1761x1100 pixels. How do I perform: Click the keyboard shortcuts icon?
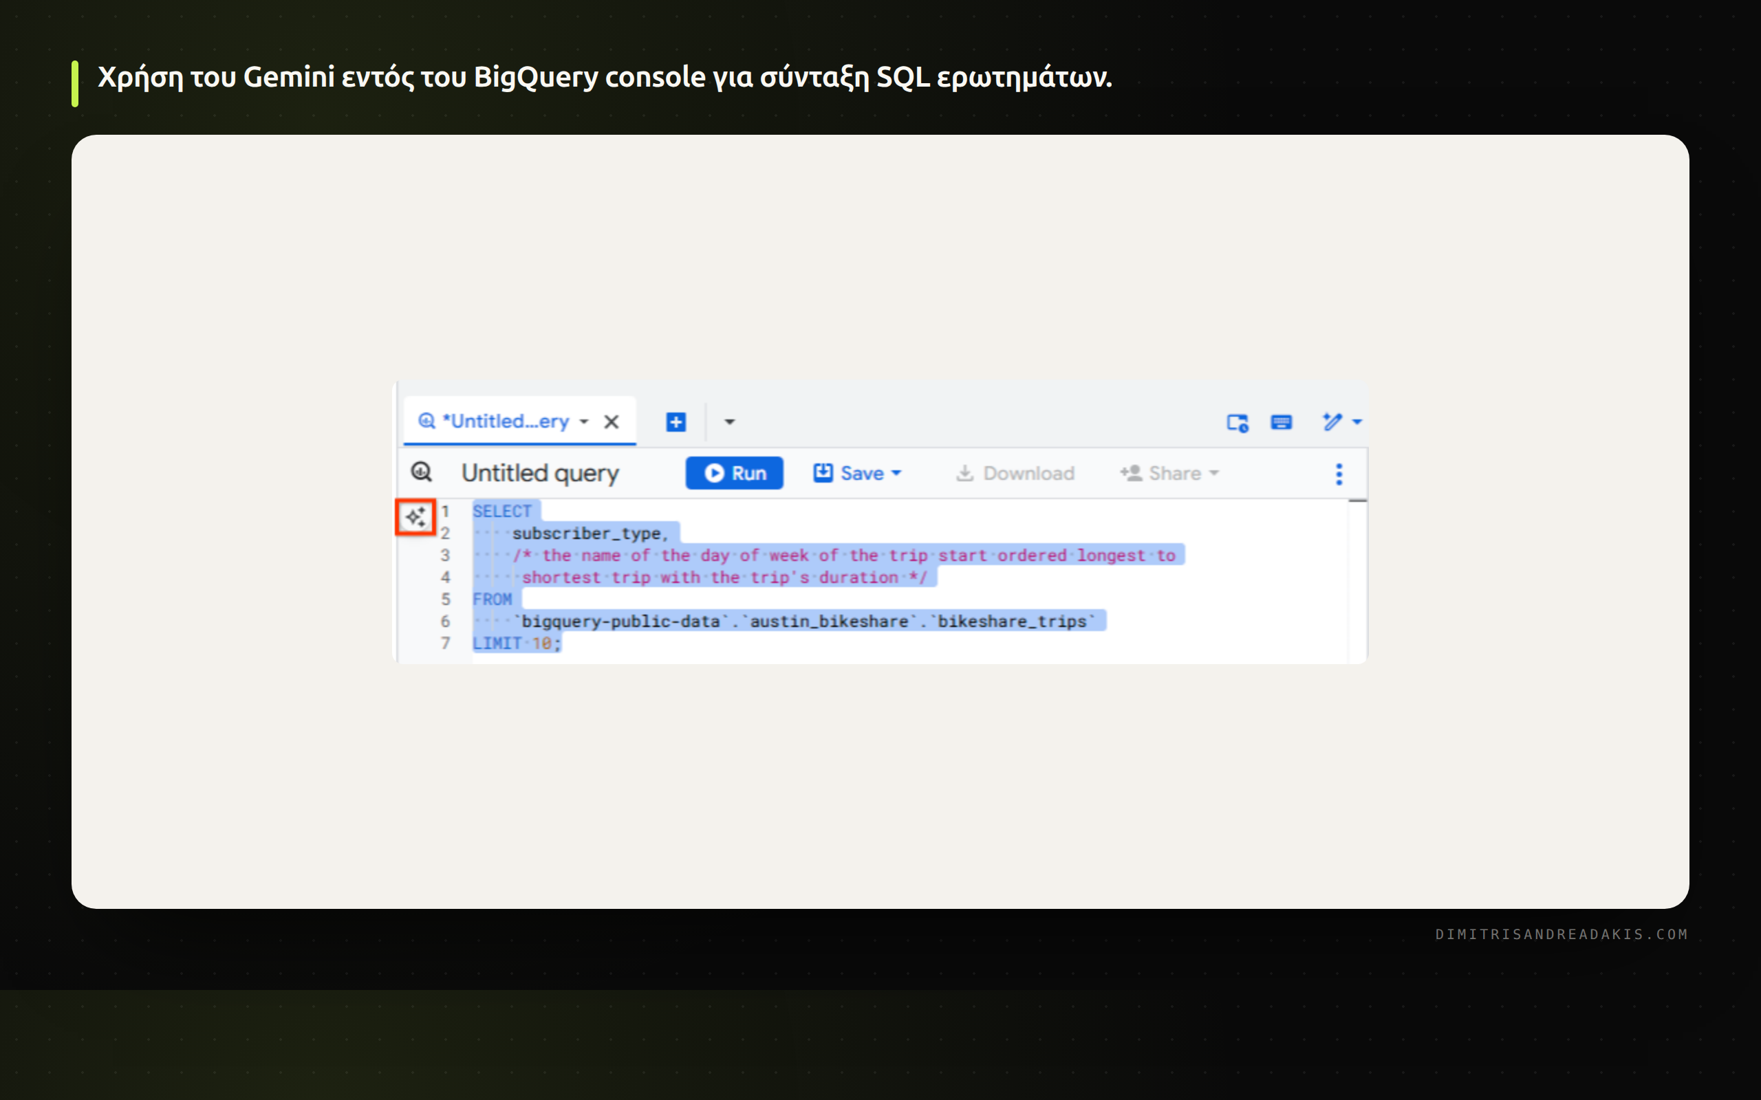pyautogui.click(x=1282, y=422)
